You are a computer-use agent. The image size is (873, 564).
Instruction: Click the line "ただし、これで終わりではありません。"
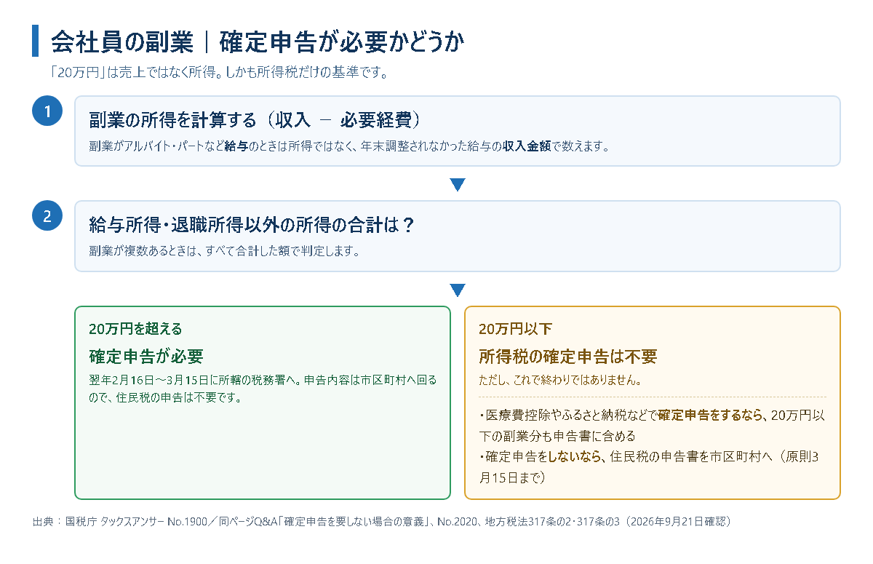pyautogui.click(x=559, y=380)
